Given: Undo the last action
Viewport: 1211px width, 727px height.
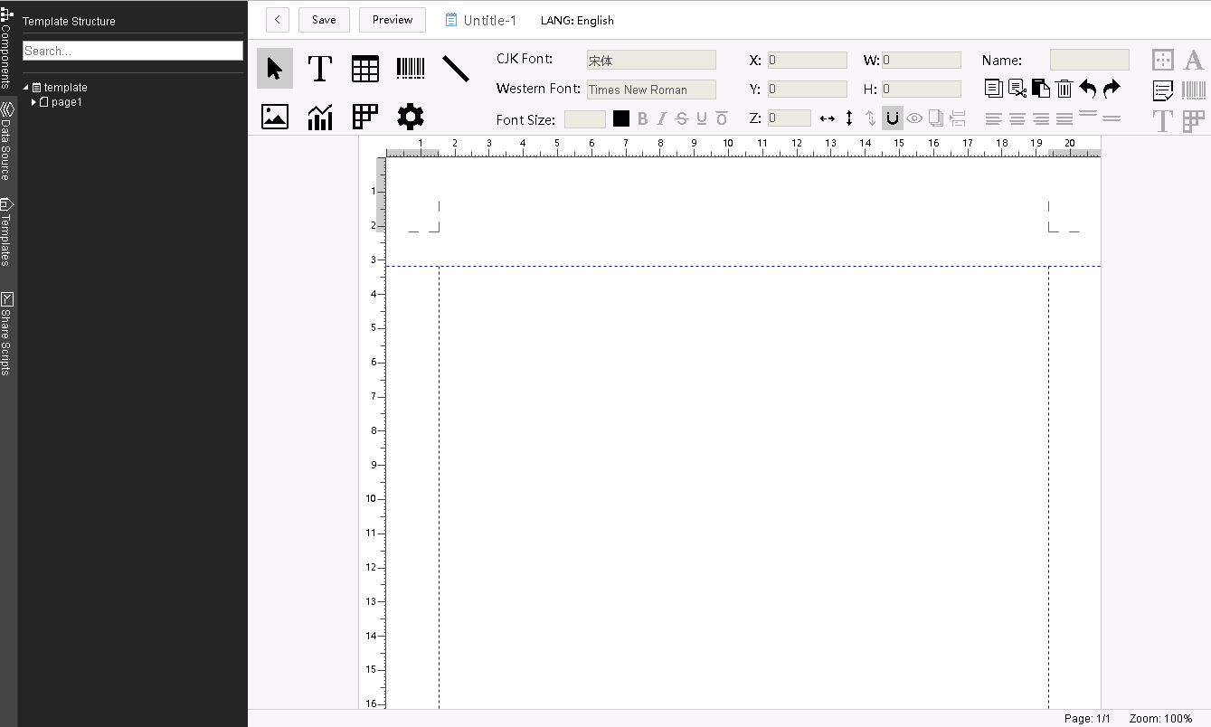Looking at the screenshot, I should pos(1088,89).
